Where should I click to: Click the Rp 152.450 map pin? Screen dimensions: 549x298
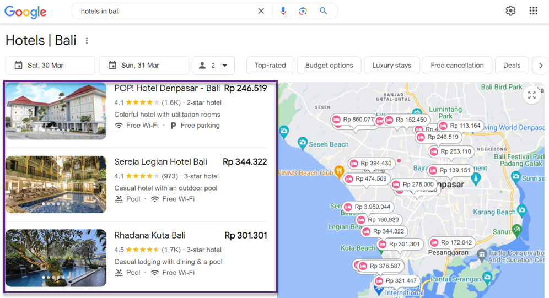coord(407,120)
